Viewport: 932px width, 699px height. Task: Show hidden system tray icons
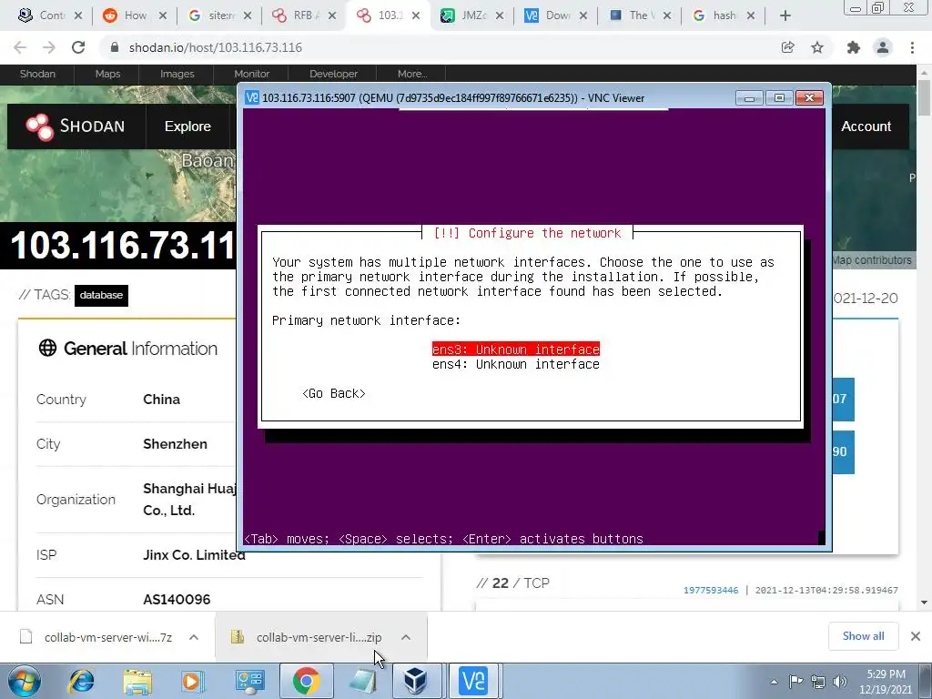click(774, 682)
